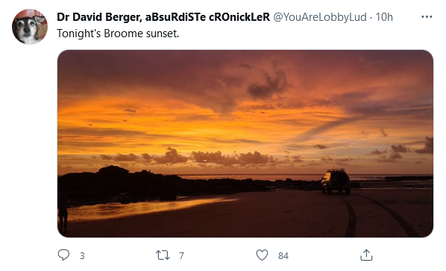Viewport: 446px width, 271px height.
Task: Retweet using the retweet arrows icon
Action: [x=163, y=255]
